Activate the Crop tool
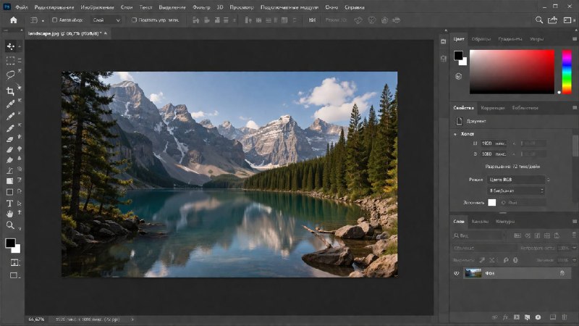579x326 pixels. pyautogui.click(x=10, y=91)
